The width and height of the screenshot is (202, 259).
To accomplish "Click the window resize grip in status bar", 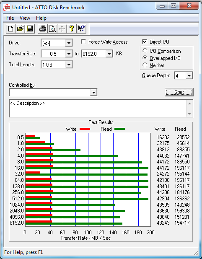I will point(196,253).
